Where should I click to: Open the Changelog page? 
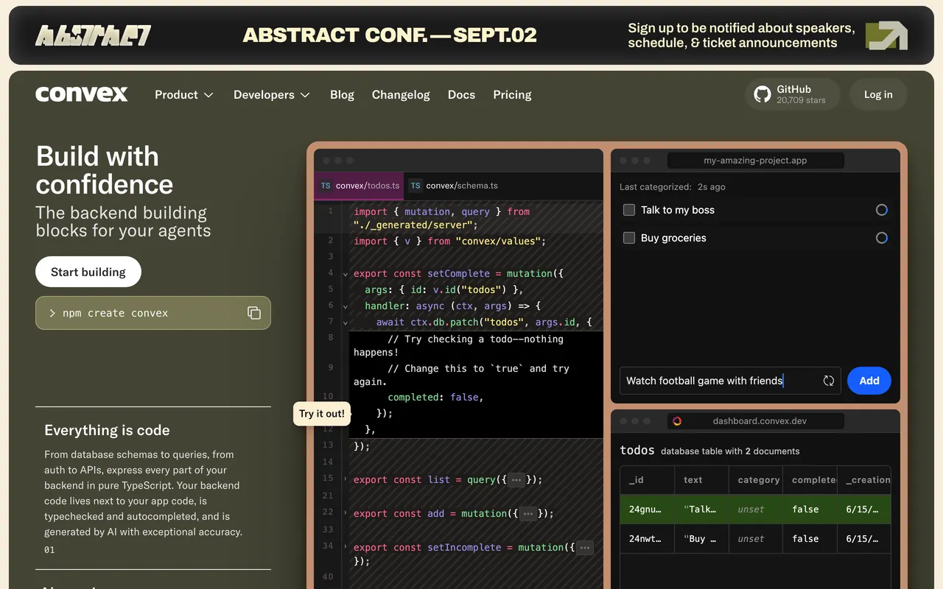[401, 94]
